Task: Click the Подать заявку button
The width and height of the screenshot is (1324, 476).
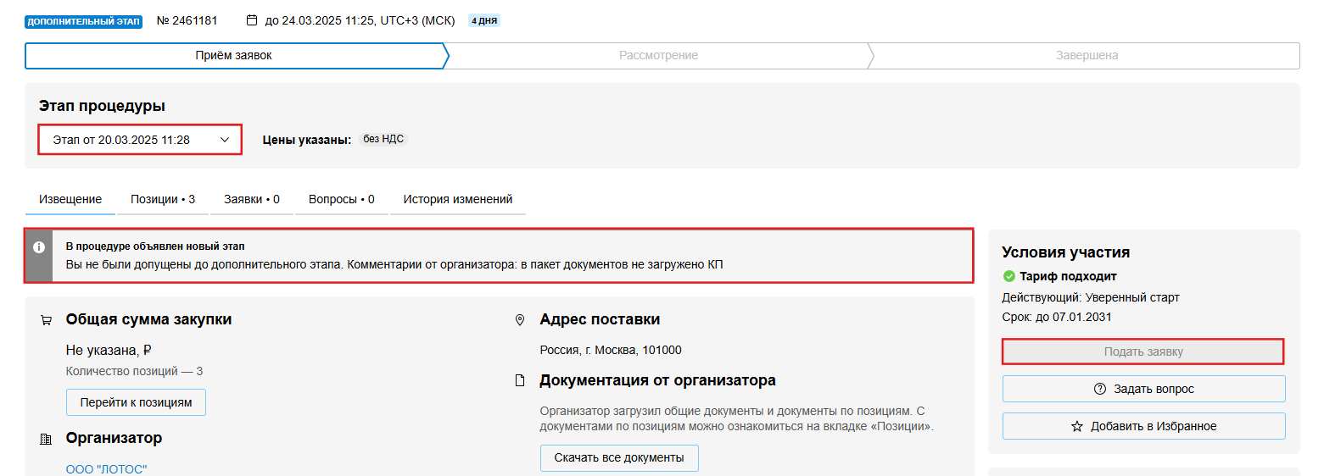Action: point(1142,351)
